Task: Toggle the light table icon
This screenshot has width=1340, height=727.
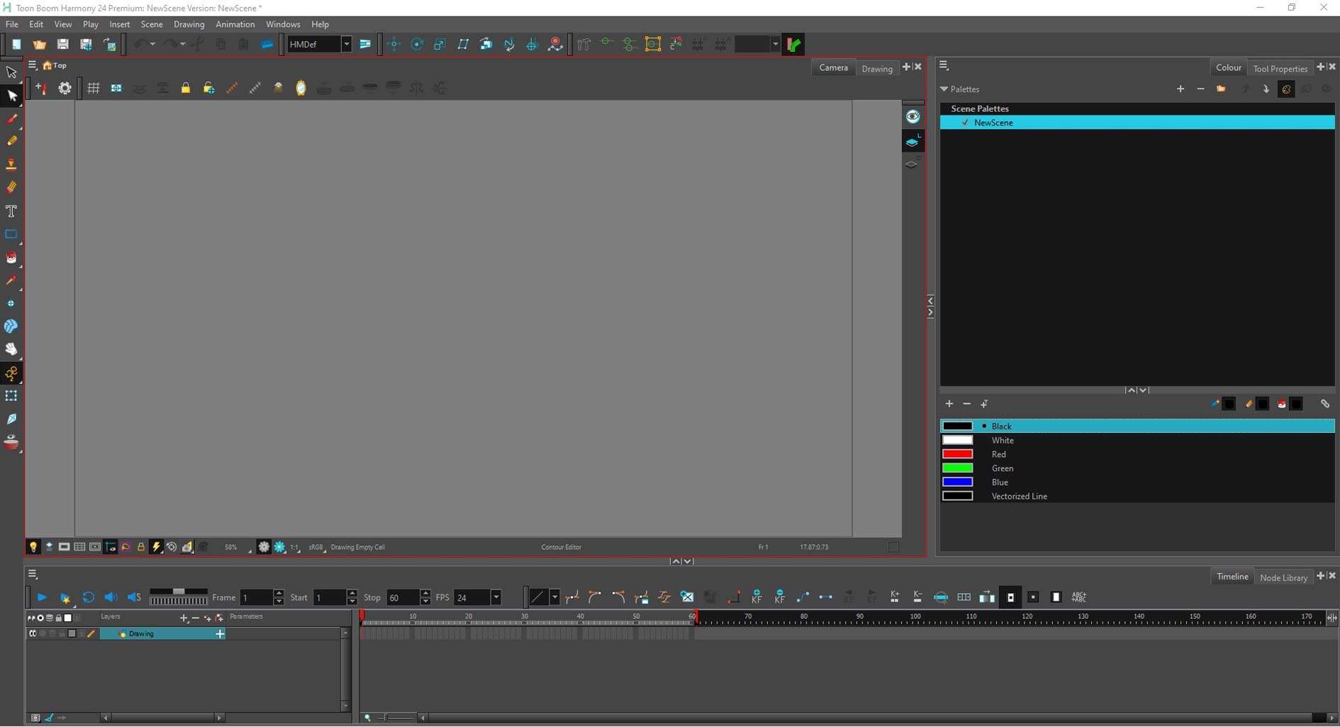Action: point(33,547)
